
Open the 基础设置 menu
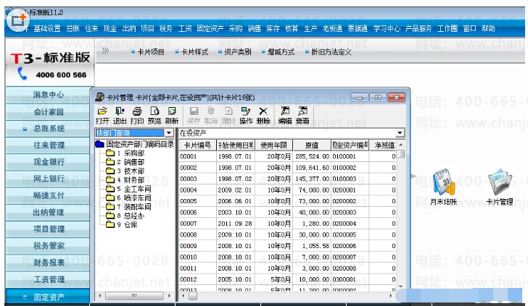(47, 28)
